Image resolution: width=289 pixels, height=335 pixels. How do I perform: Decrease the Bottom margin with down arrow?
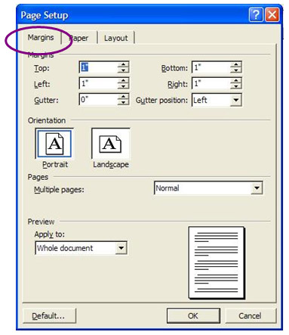(236, 70)
